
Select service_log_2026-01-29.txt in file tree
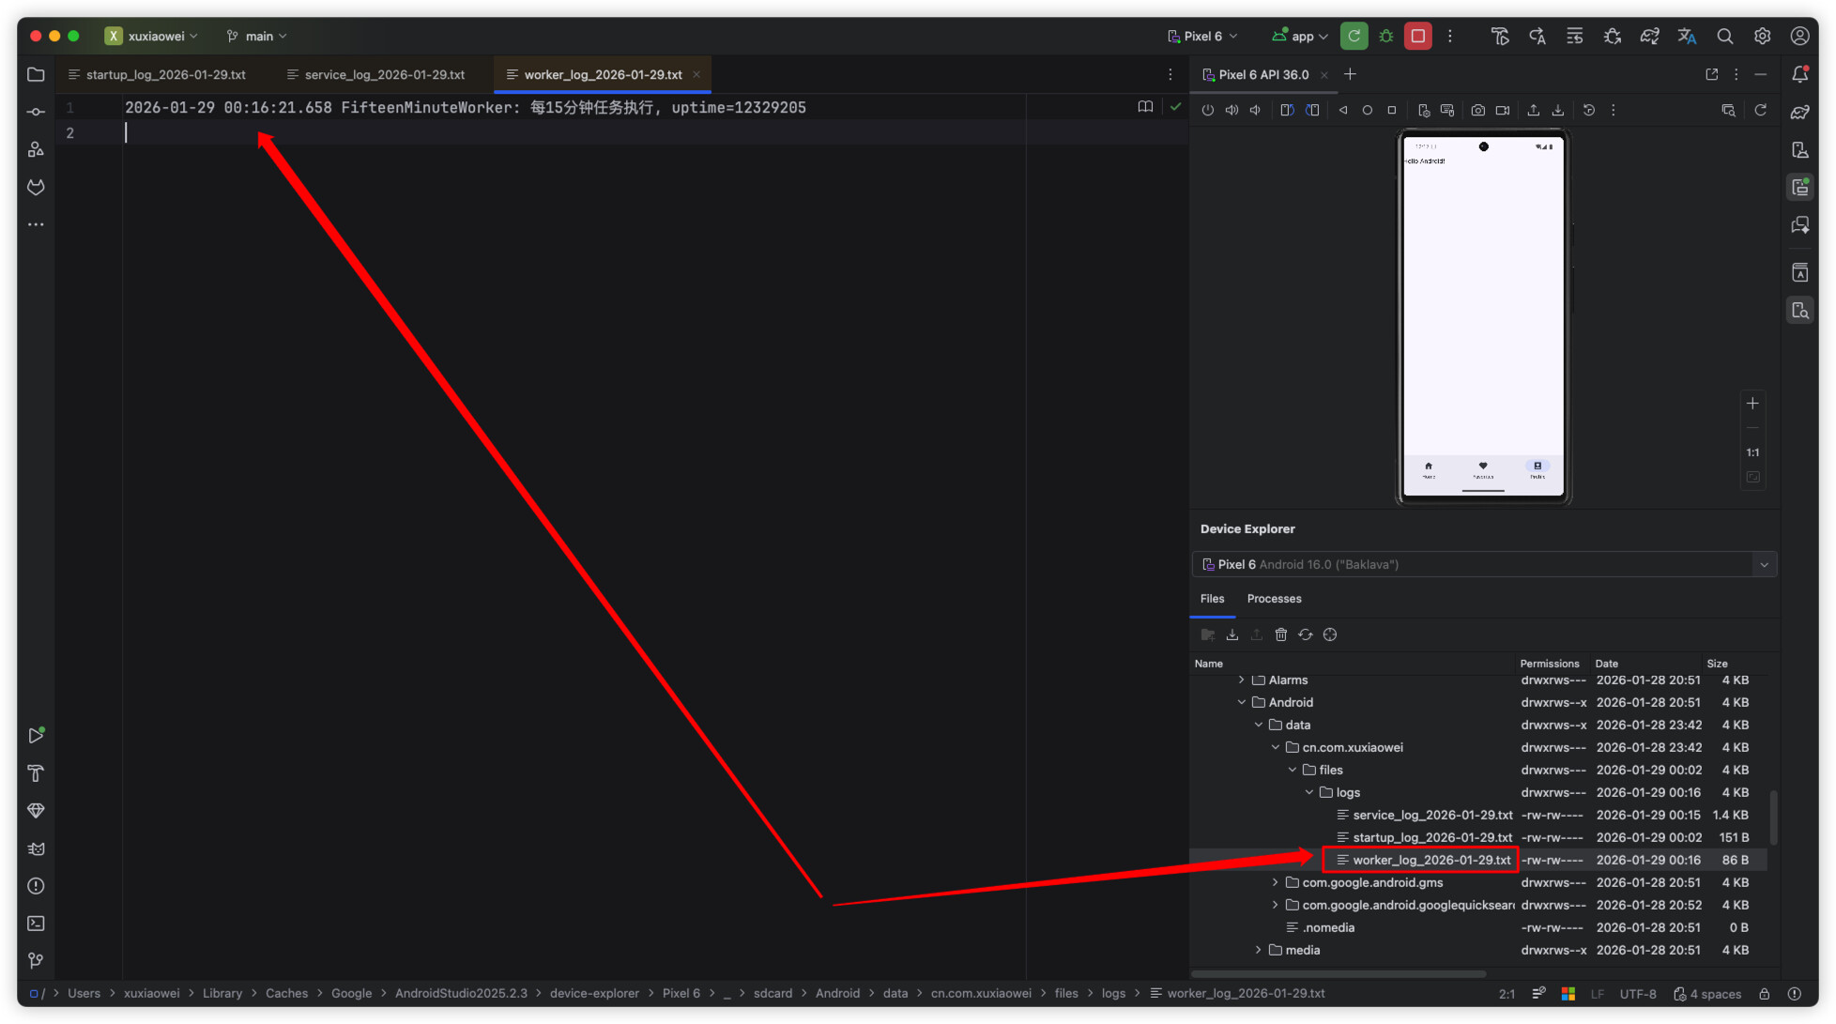coord(1431,816)
